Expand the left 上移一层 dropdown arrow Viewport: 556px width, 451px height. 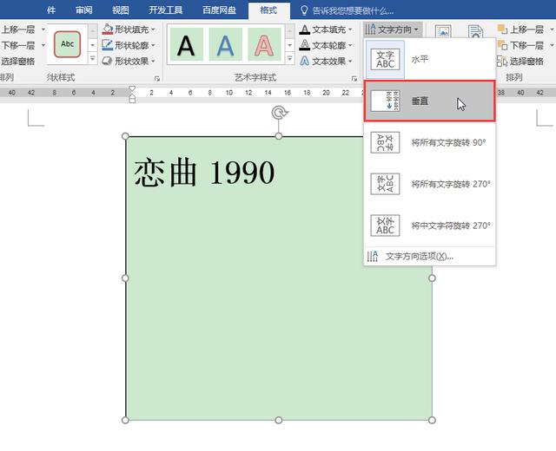[43, 29]
